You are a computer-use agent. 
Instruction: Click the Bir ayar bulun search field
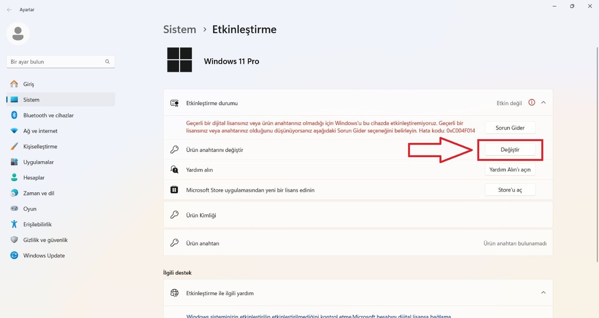[61, 61]
